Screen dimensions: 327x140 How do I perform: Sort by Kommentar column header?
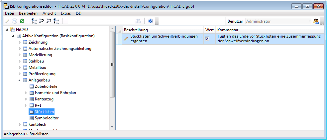270,30
